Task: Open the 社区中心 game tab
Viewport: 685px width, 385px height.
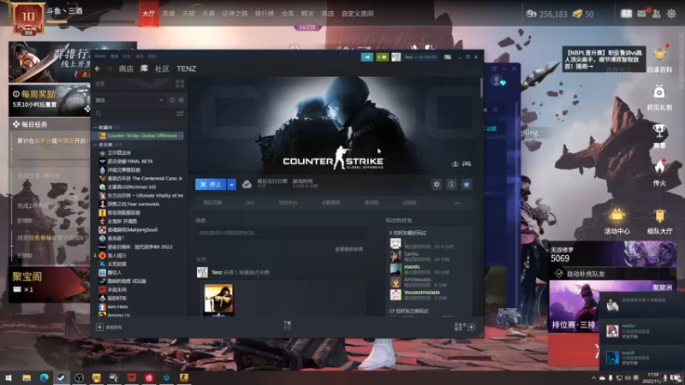Action: [x=288, y=203]
